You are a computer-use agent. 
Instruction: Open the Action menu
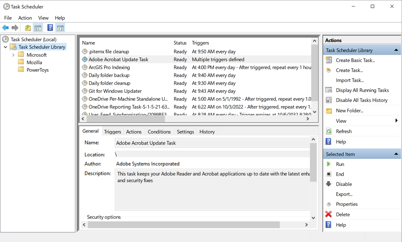[x=25, y=18]
